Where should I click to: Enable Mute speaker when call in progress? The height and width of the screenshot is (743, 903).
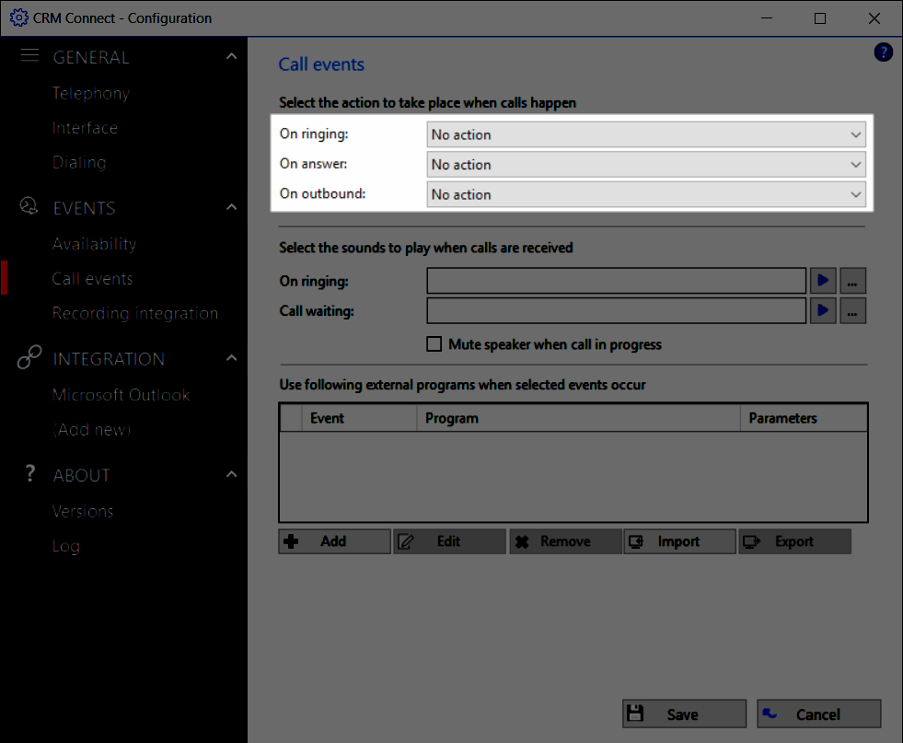click(x=434, y=344)
